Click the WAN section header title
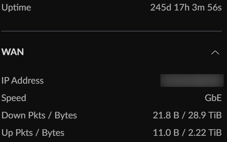The image size is (227, 142). pyautogui.click(x=13, y=52)
